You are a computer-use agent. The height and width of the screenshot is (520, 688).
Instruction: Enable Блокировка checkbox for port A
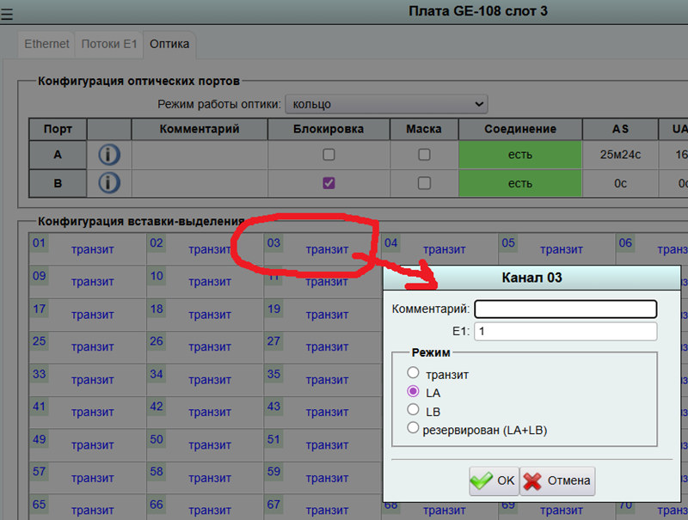(x=329, y=156)
